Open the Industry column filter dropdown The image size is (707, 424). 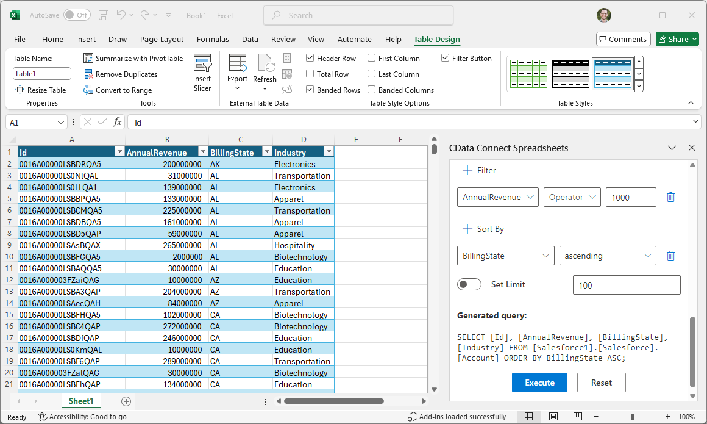coord(329,152)
